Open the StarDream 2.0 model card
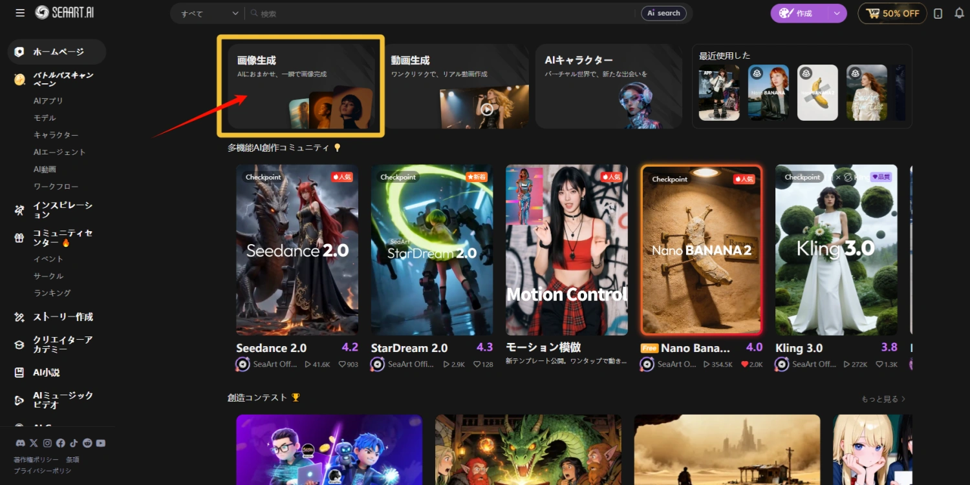 tap(432, 250)
